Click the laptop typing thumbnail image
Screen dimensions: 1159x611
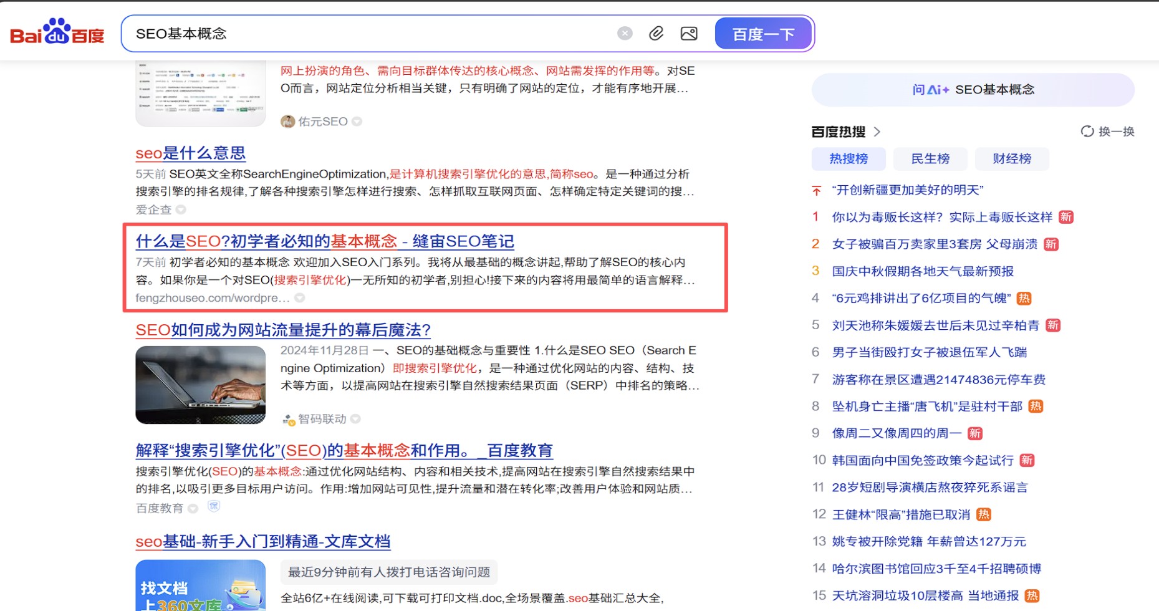200,385
